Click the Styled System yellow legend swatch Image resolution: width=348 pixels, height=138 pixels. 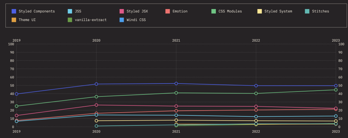(260, 11)
